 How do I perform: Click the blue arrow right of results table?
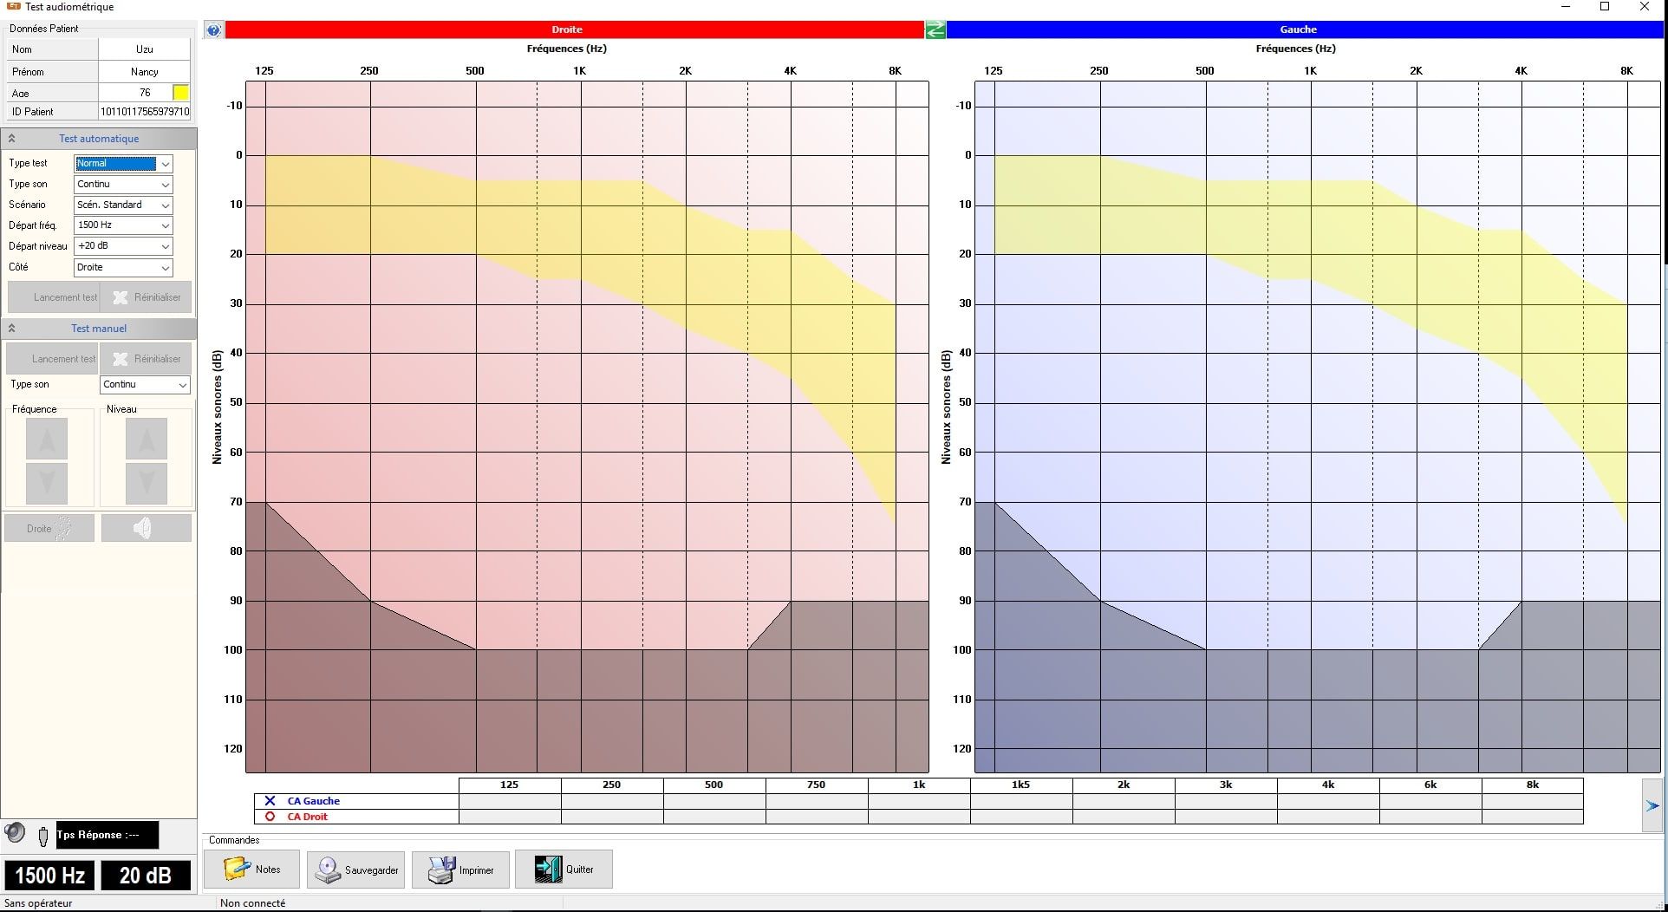(x=1652, y=805)
